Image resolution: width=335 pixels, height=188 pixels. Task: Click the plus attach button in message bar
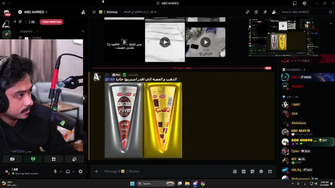click(x=96, y=172)
